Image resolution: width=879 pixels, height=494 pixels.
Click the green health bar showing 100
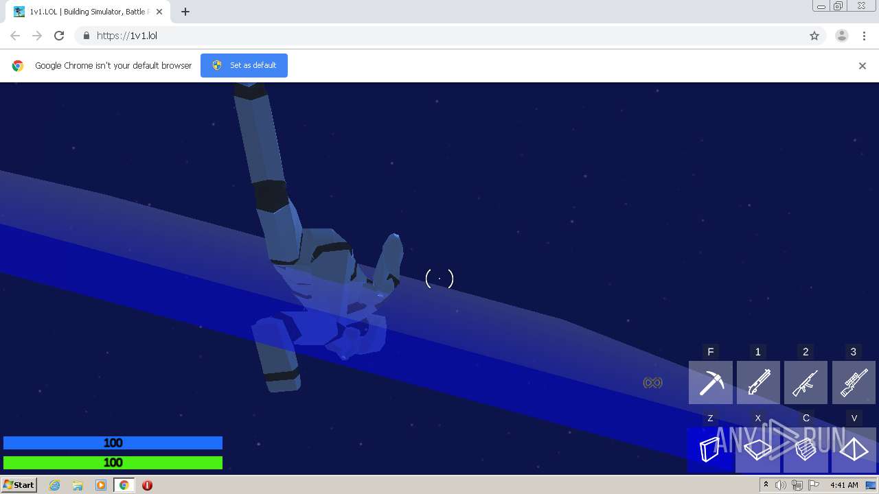(x=113, y=462)
